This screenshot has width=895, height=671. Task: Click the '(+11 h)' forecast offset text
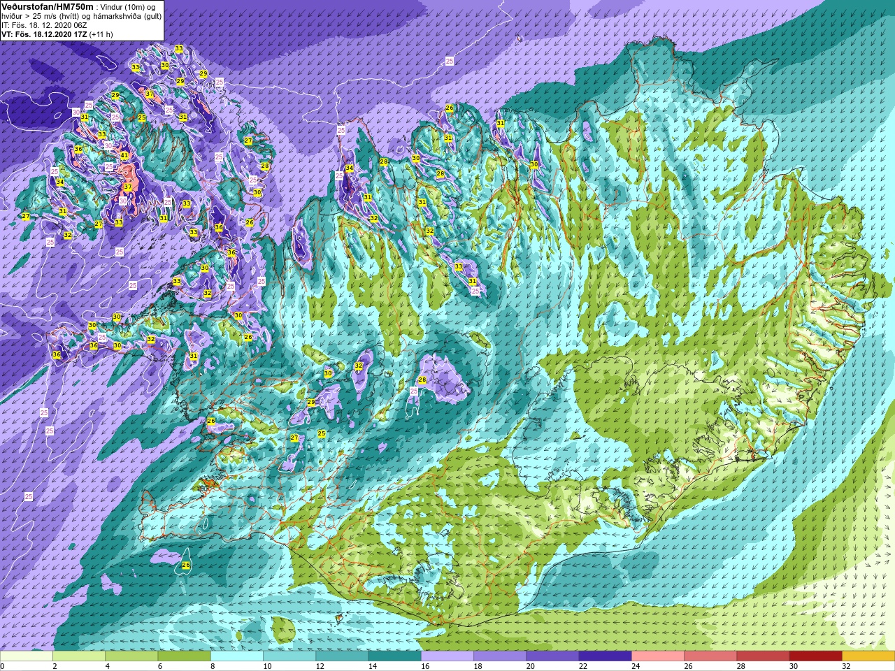coord(101,34)
